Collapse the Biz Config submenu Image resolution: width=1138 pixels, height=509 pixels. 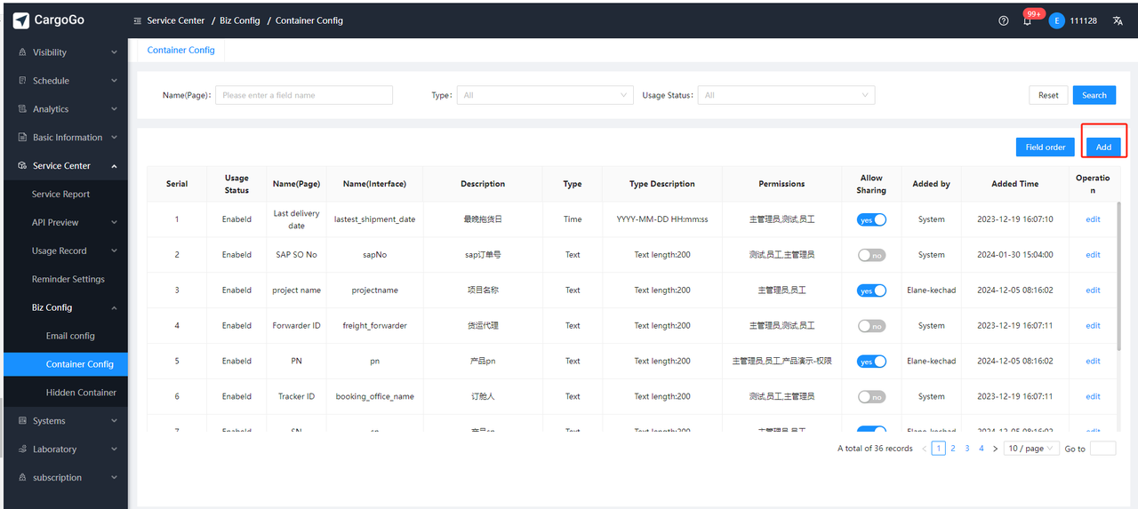pyautogui.click(x=114, y=308)
